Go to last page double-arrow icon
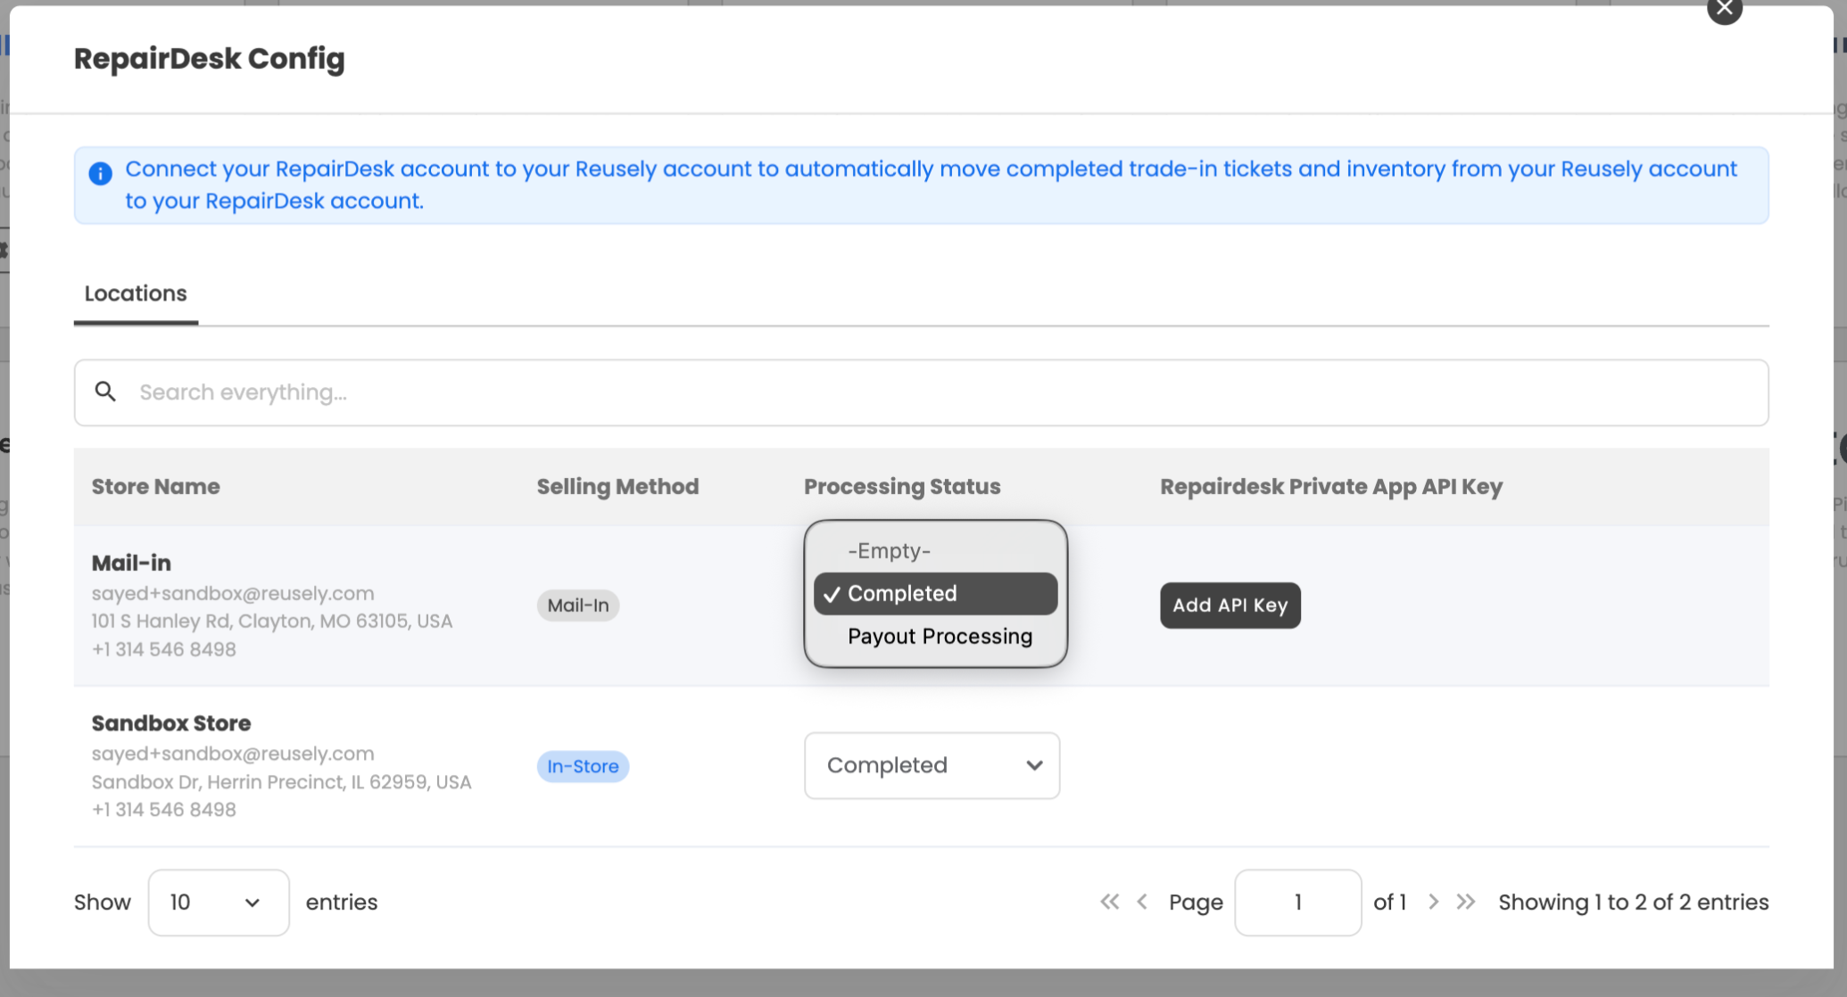 [x=1466, y=902]
